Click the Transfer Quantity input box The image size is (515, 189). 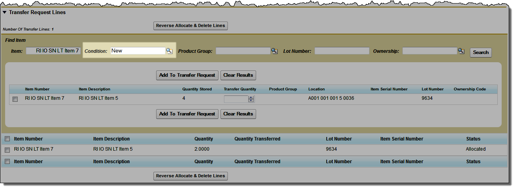coord(236,99)
